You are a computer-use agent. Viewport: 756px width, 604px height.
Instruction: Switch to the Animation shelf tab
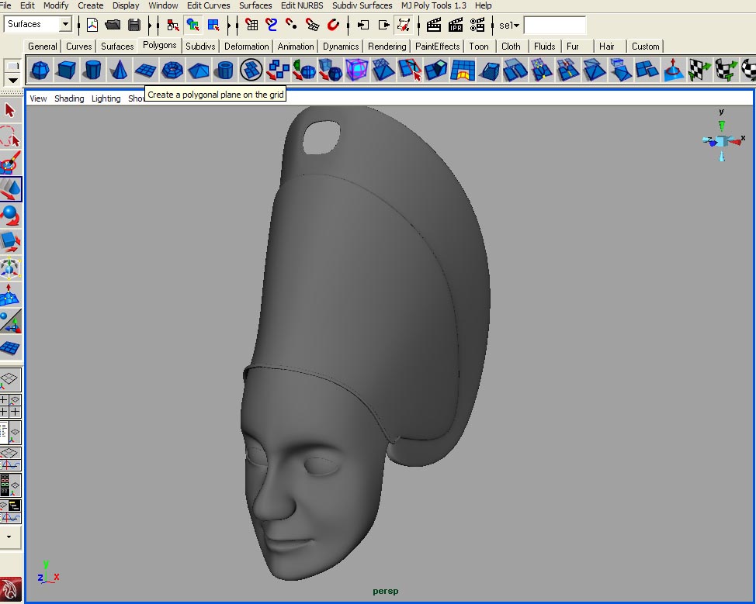click(x=296, y=47)
